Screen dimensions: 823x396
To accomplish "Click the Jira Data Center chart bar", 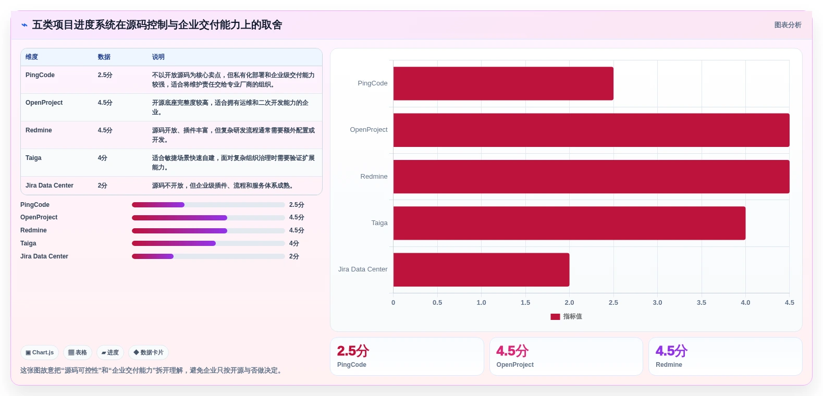I will pos(481,270).
